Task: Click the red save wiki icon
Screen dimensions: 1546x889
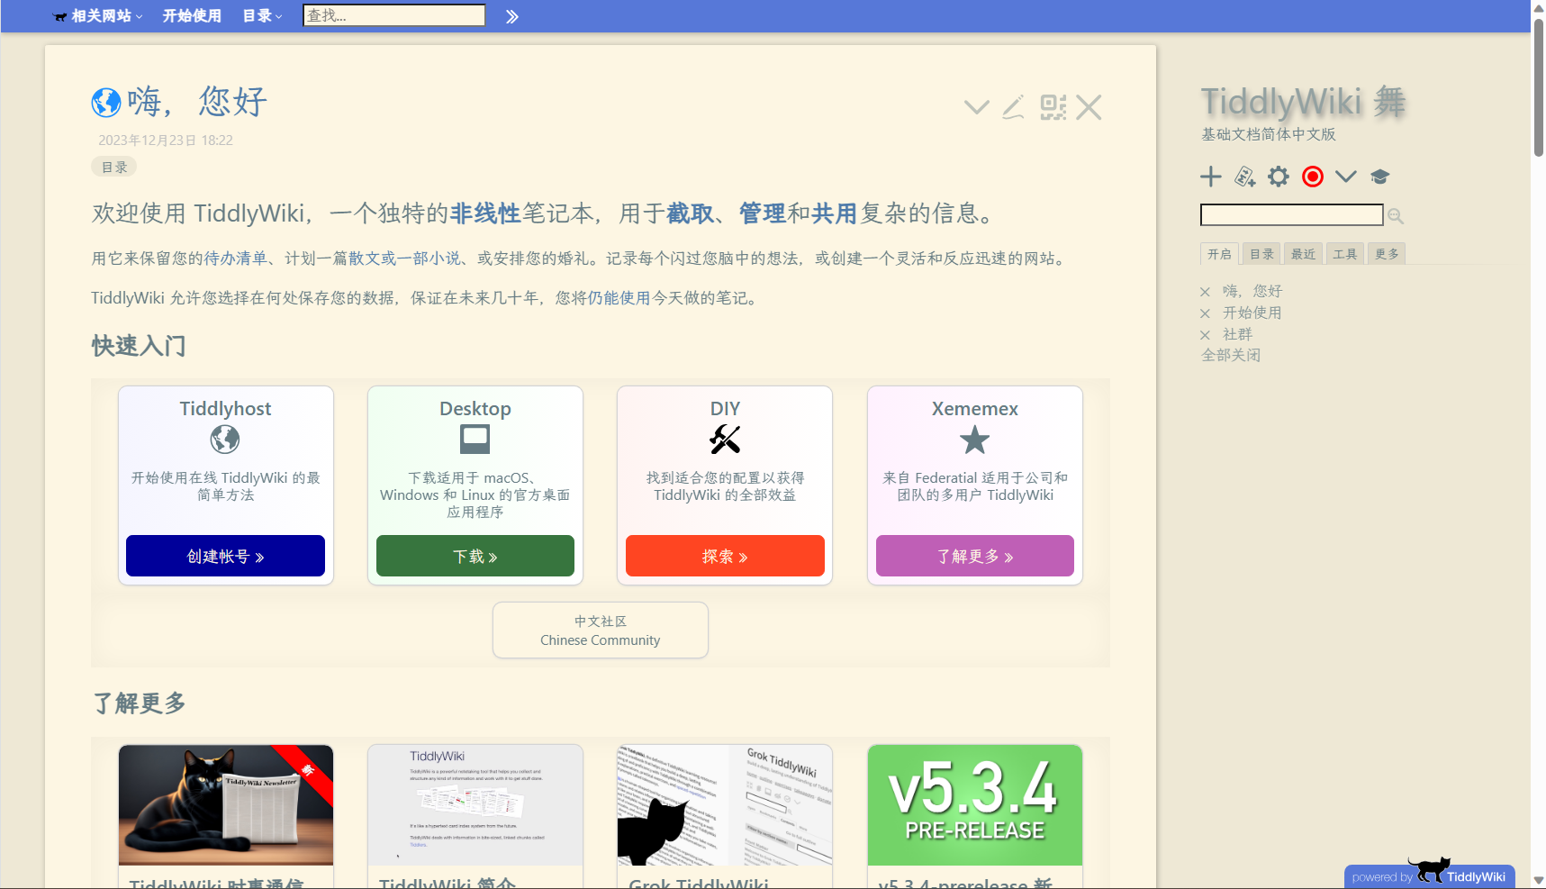Action: click(x=1313, y=177)
